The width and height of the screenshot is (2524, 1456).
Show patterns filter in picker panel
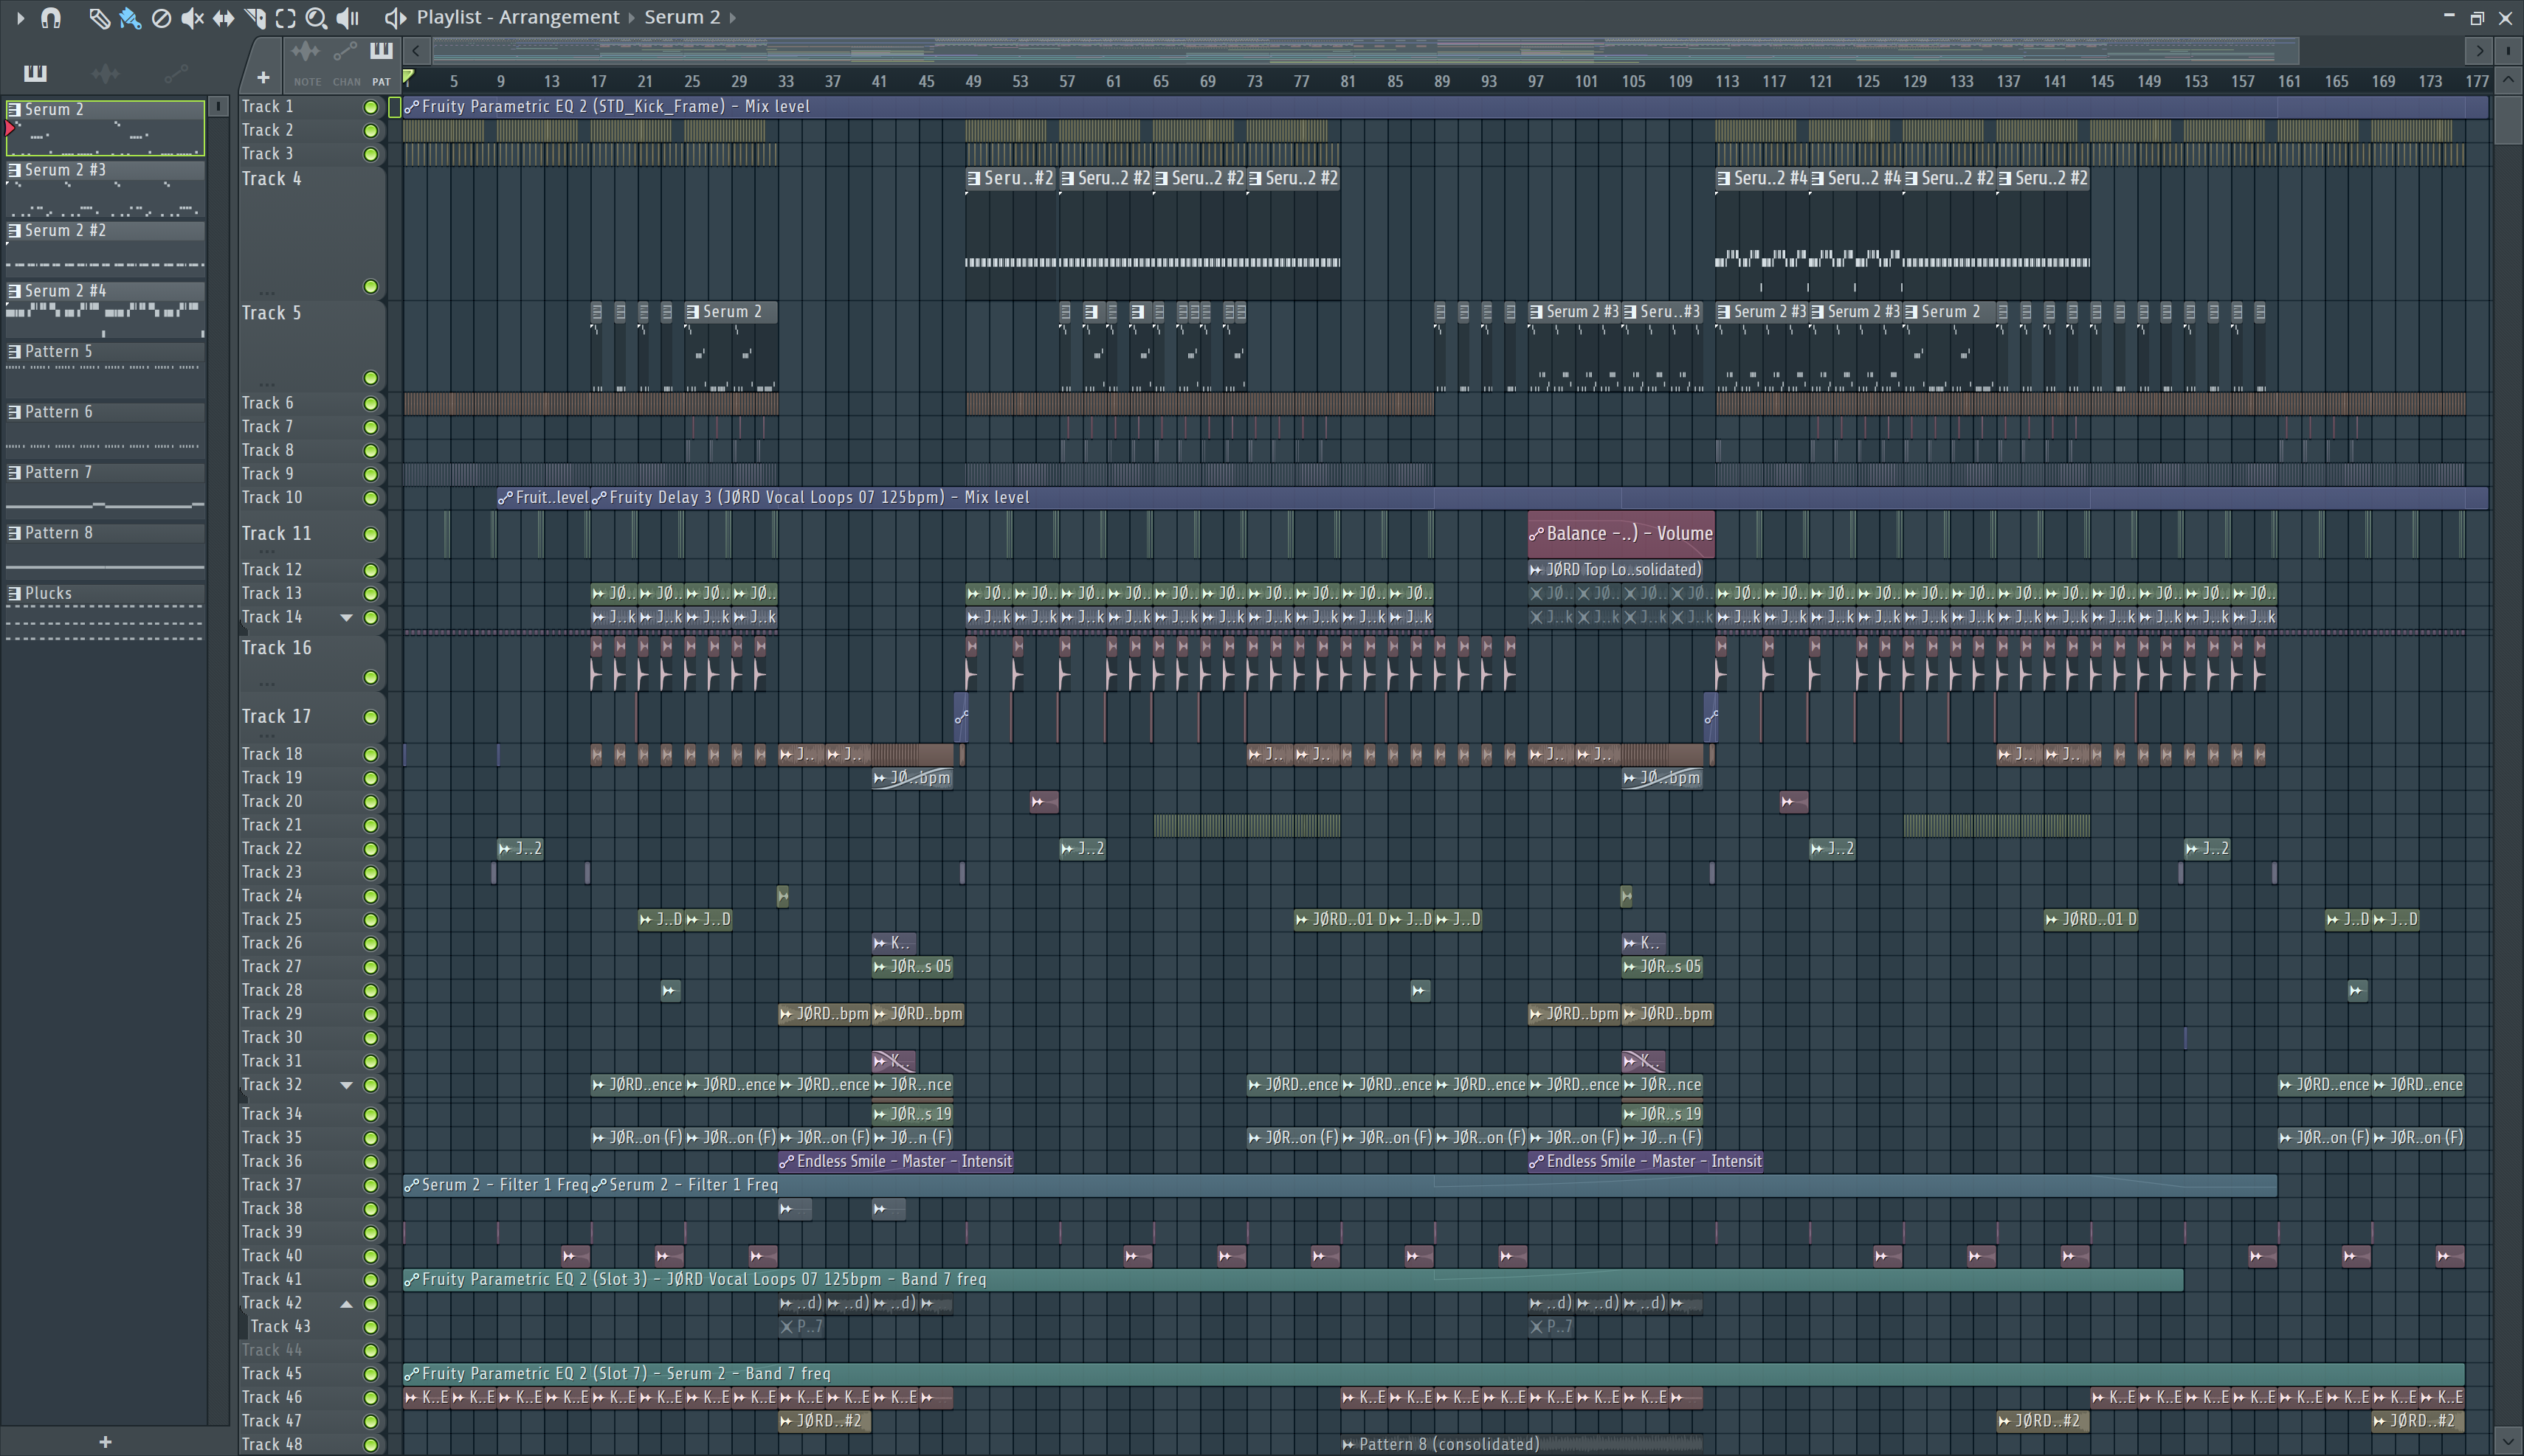[35, 72]
